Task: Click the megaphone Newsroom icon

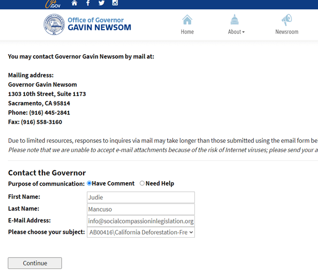Action: (286, 20)
